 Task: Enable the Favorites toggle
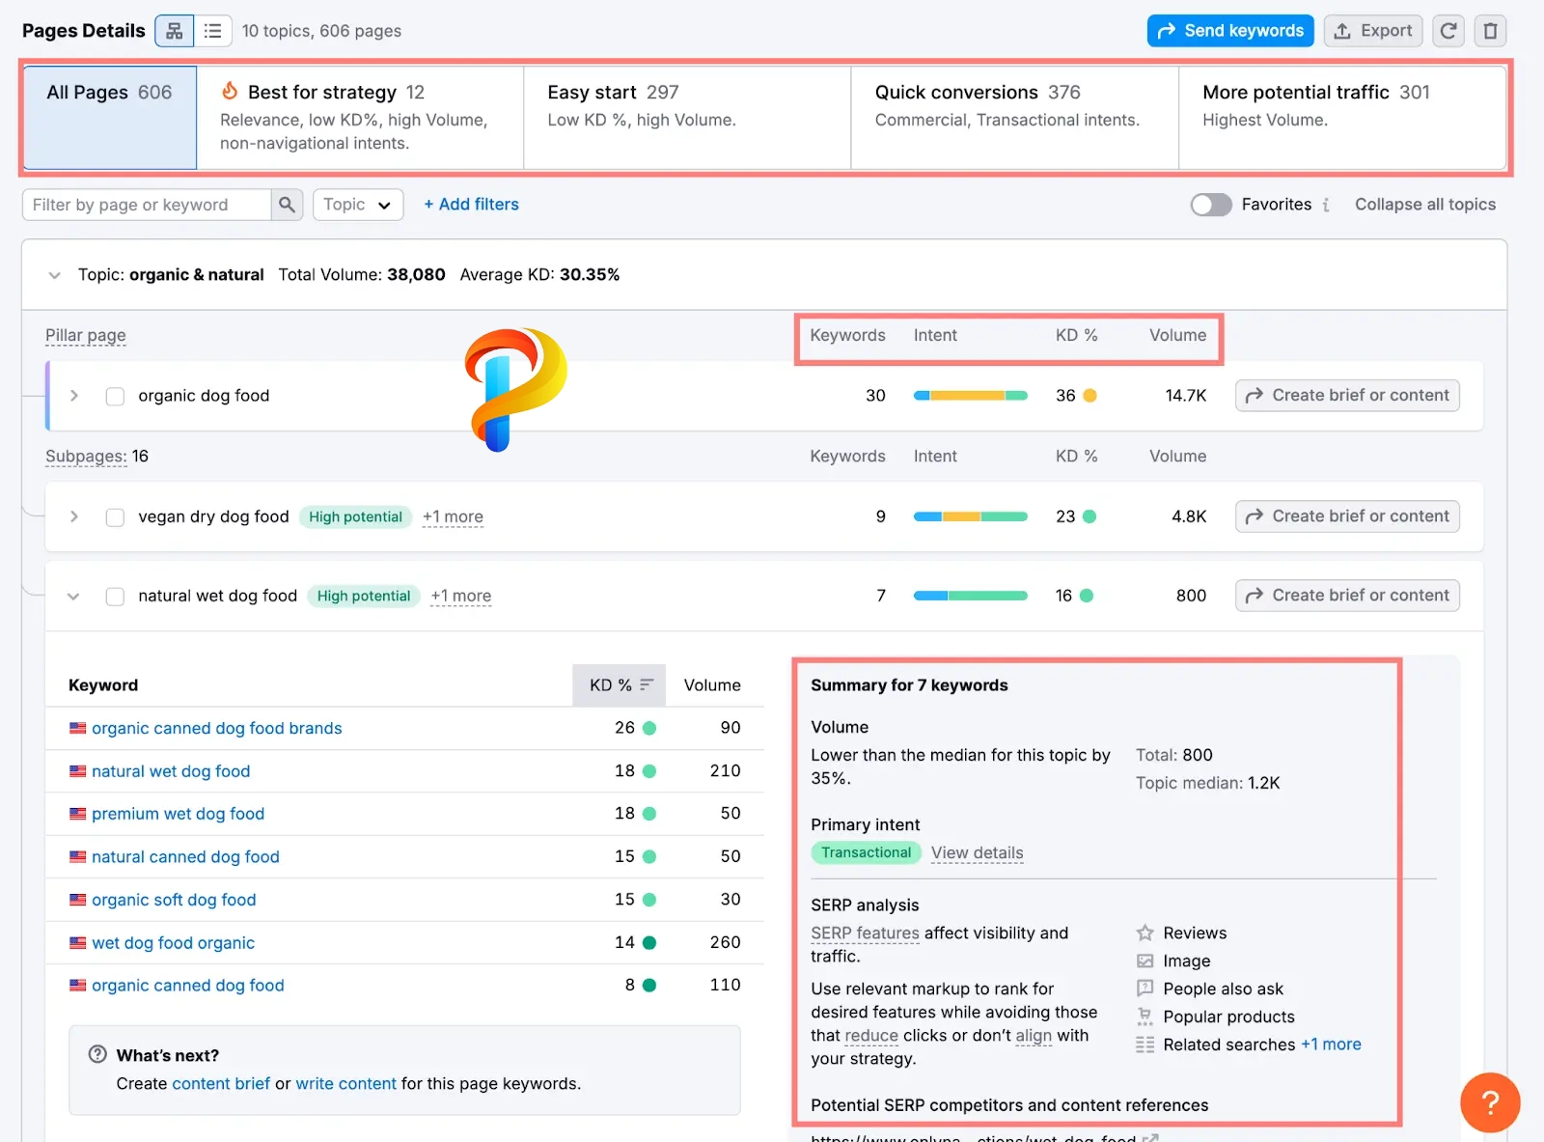tap(1210, 205)
